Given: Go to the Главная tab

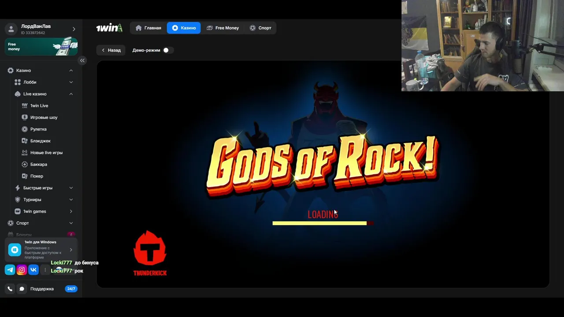Looking at the screenshot, I should (x=148, y=28).
